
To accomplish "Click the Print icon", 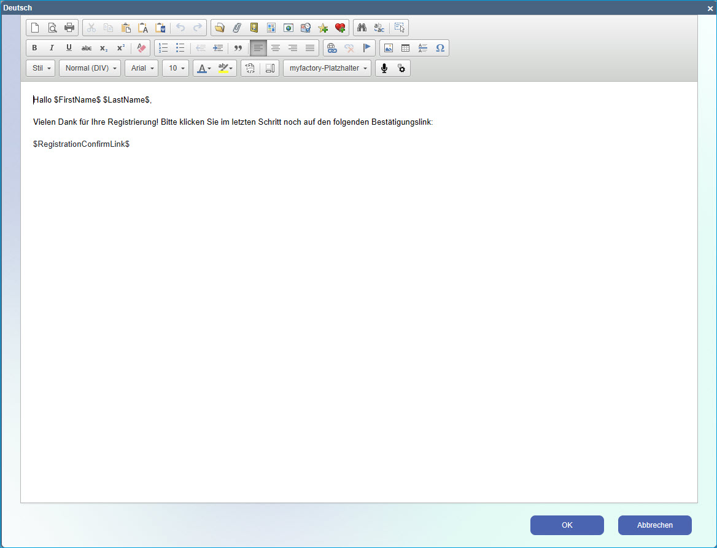I will pos(69,28).
